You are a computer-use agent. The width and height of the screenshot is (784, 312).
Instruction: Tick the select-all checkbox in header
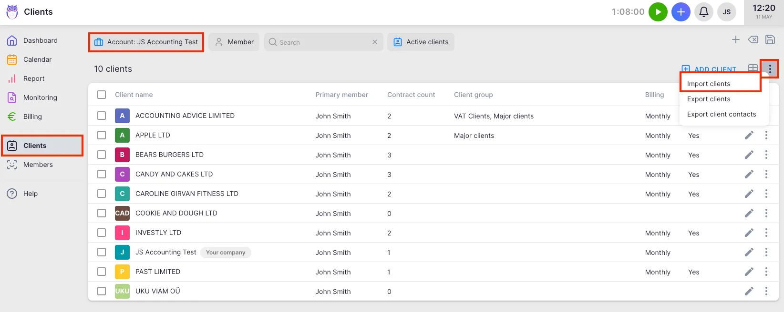(x=102, y=95)
